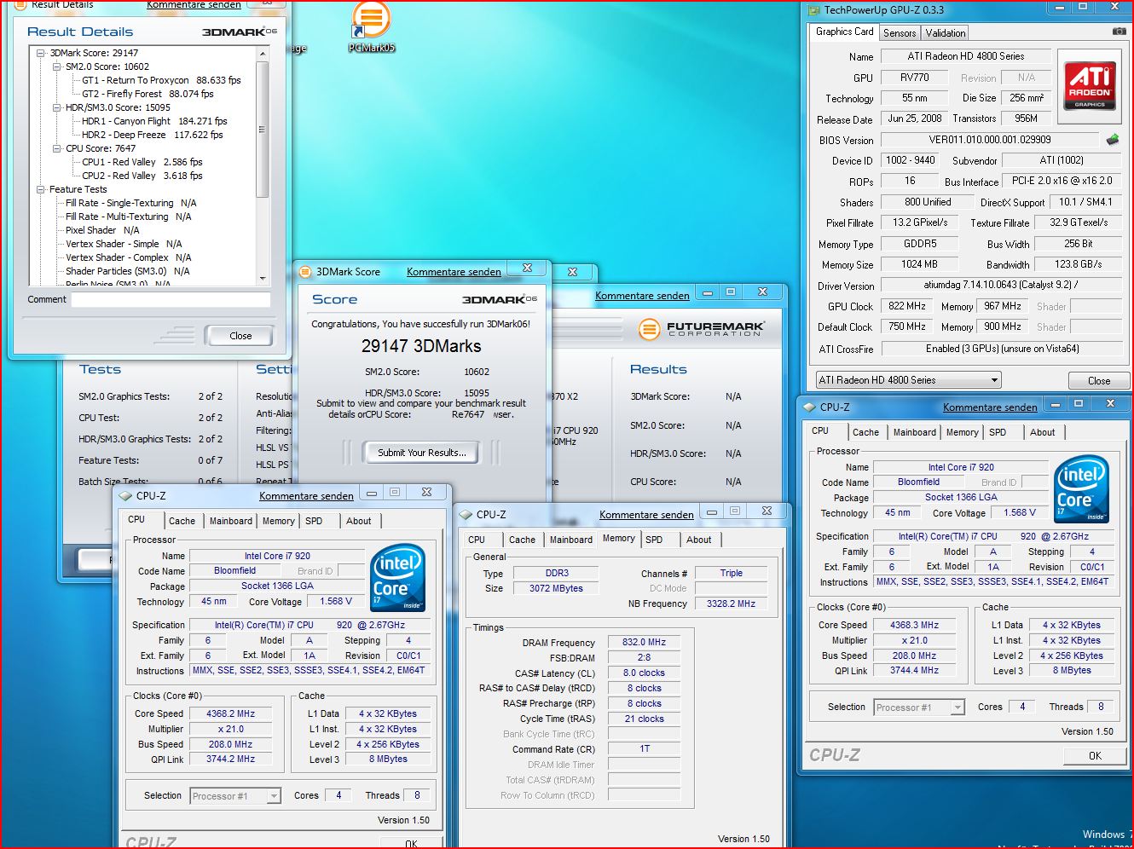Click Submit Your Results button
The width and height of the screenshot is (1134, 849).
pyautogui.click(x=422, y=453)
